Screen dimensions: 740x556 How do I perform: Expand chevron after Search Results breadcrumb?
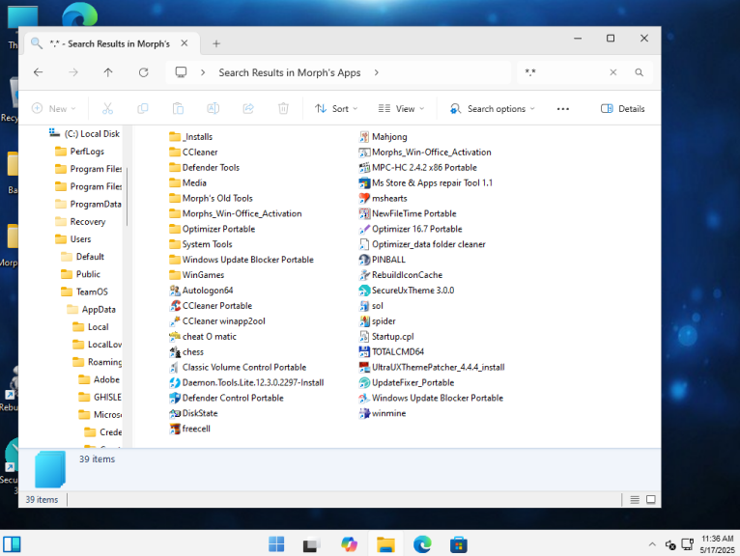tap(376, 72)
